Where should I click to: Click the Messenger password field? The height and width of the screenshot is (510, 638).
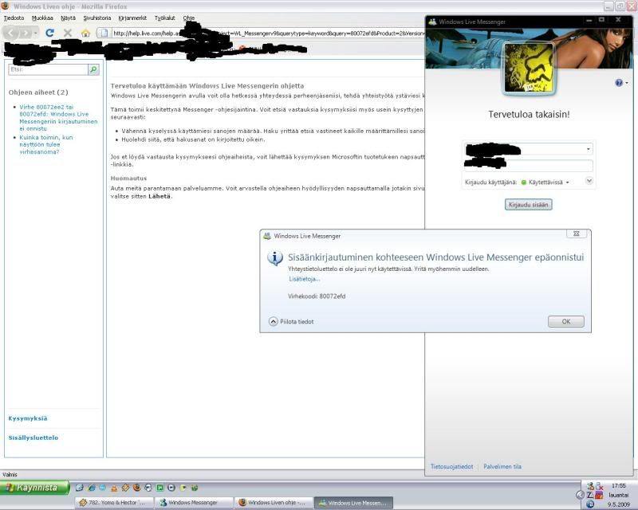(x=529, y=165)
